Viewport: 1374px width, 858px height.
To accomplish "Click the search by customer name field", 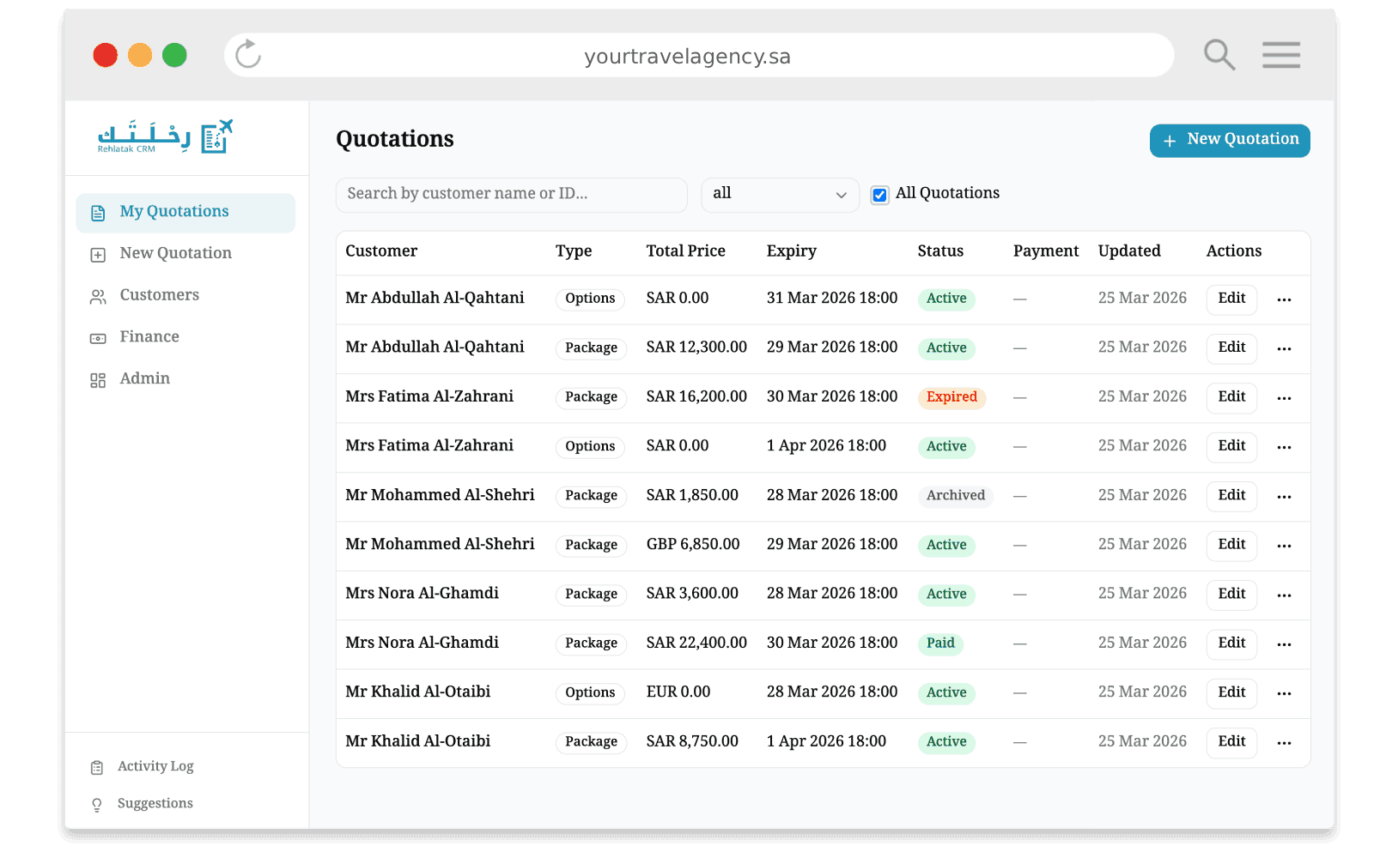I will 511,195.
